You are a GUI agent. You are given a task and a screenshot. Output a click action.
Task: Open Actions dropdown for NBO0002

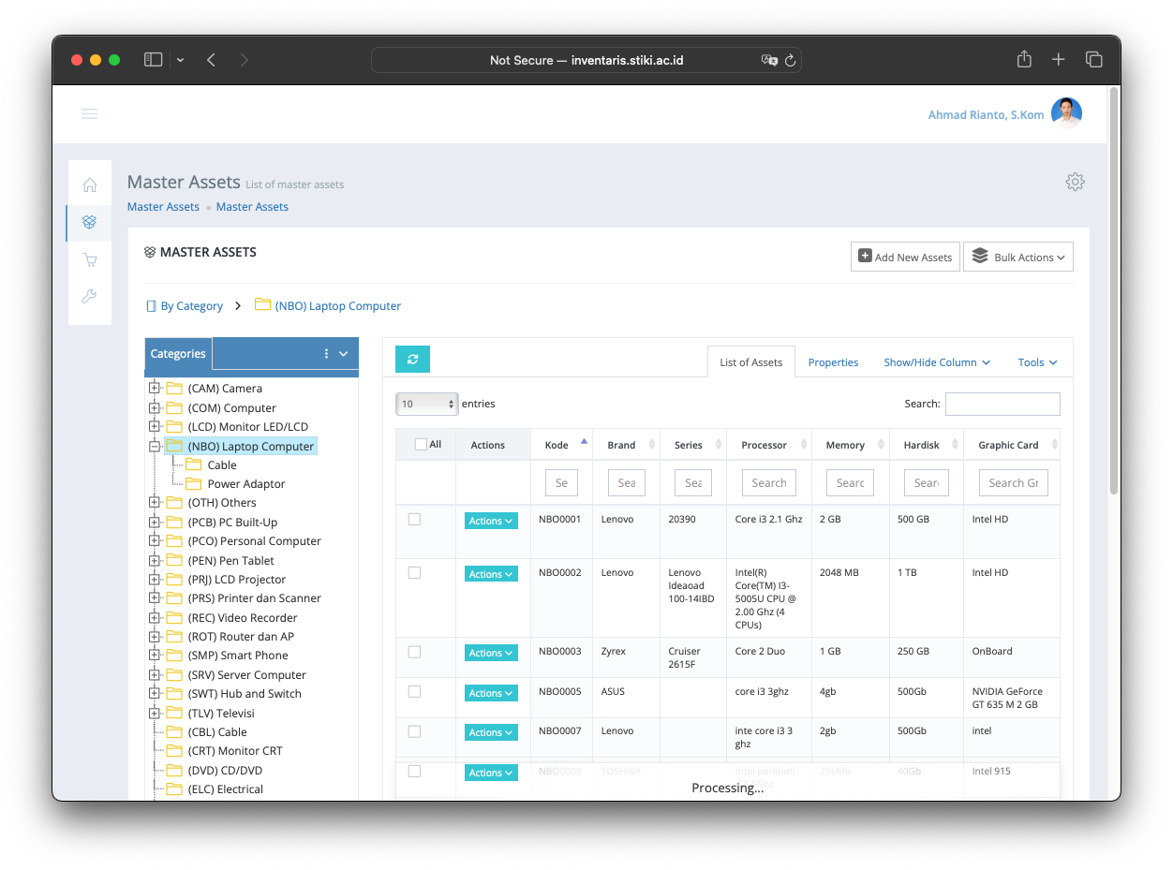(491, 574)
